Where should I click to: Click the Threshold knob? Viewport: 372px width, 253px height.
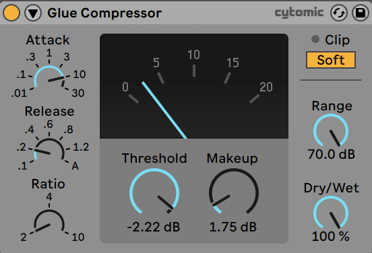pyautogui.click(x=154, y=193)
